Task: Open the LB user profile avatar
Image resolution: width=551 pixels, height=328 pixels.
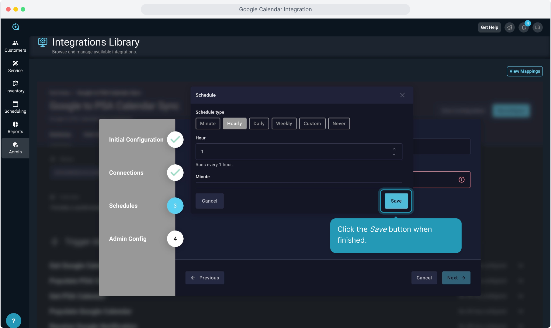Action: click(538, 28)
